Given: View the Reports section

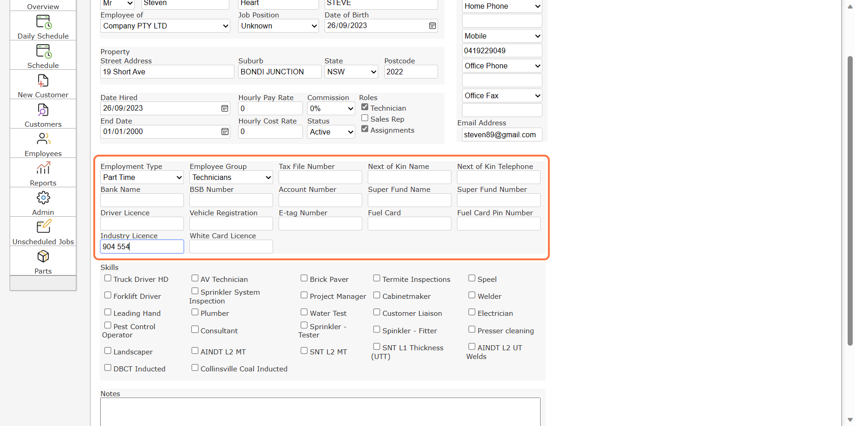Looking at the screenshot, I should pyautogui.click(x=43, y=172).
